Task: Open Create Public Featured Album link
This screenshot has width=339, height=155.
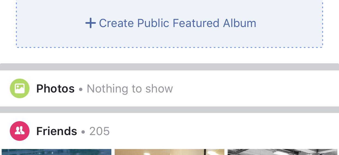Action: click(x=177, y=23)
